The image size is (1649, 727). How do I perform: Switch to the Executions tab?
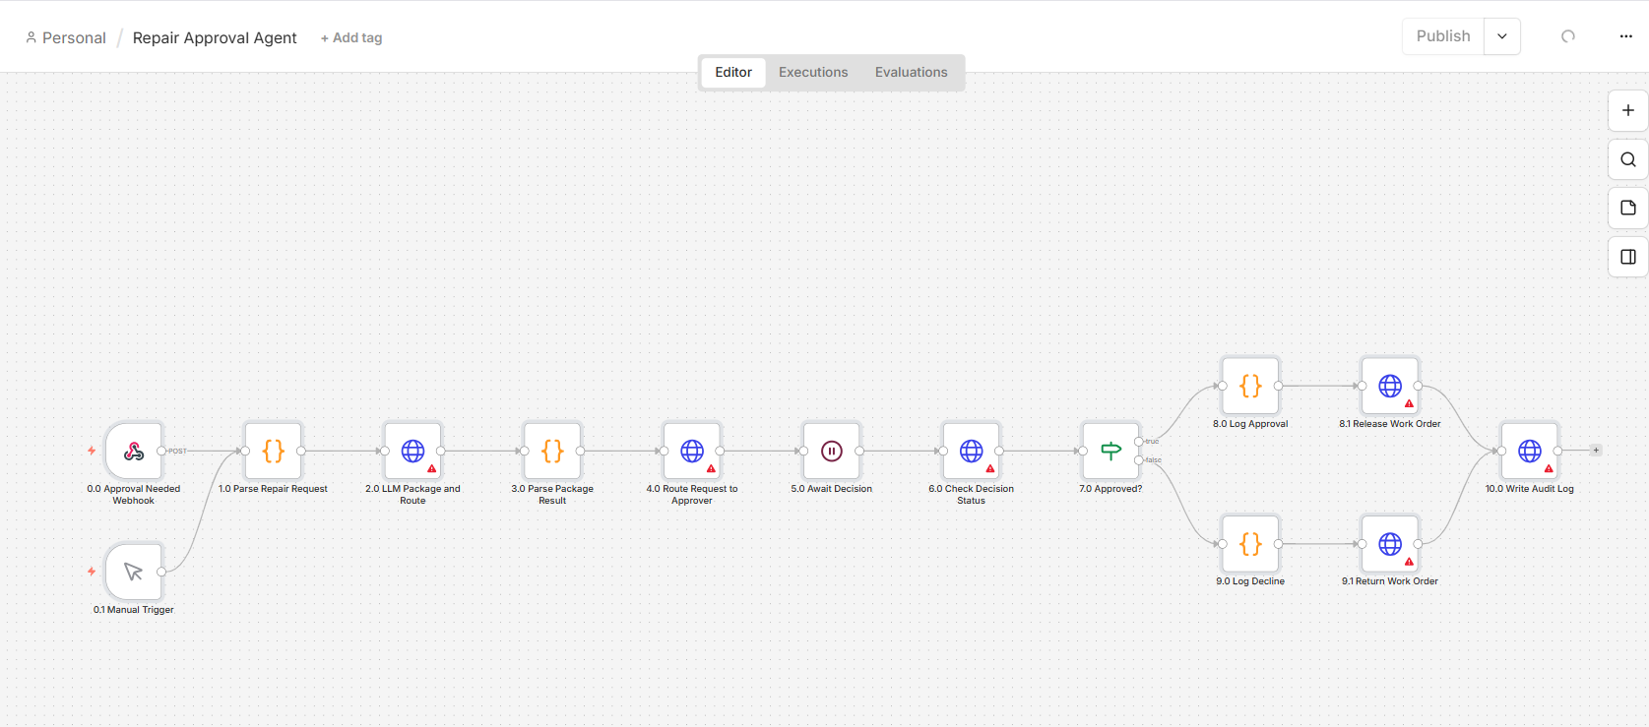click(813, 72)
